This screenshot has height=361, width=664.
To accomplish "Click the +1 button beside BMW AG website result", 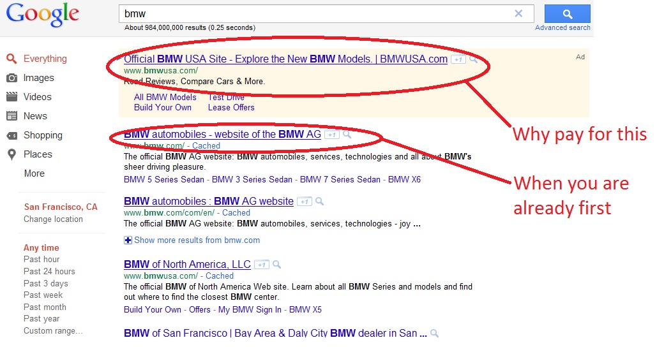I will pos(304,202).
